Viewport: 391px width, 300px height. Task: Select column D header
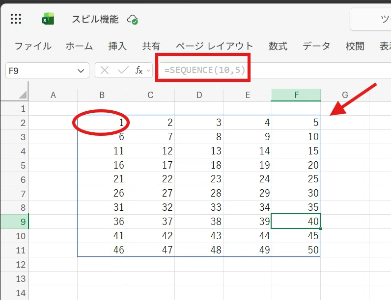tap(199, 95)
